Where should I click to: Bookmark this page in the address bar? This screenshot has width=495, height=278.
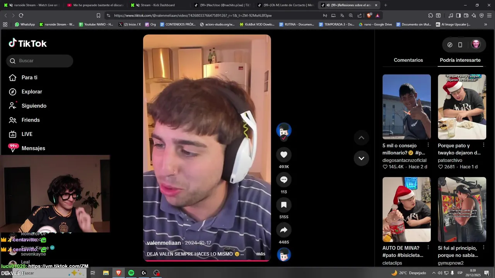coord(98,15)
